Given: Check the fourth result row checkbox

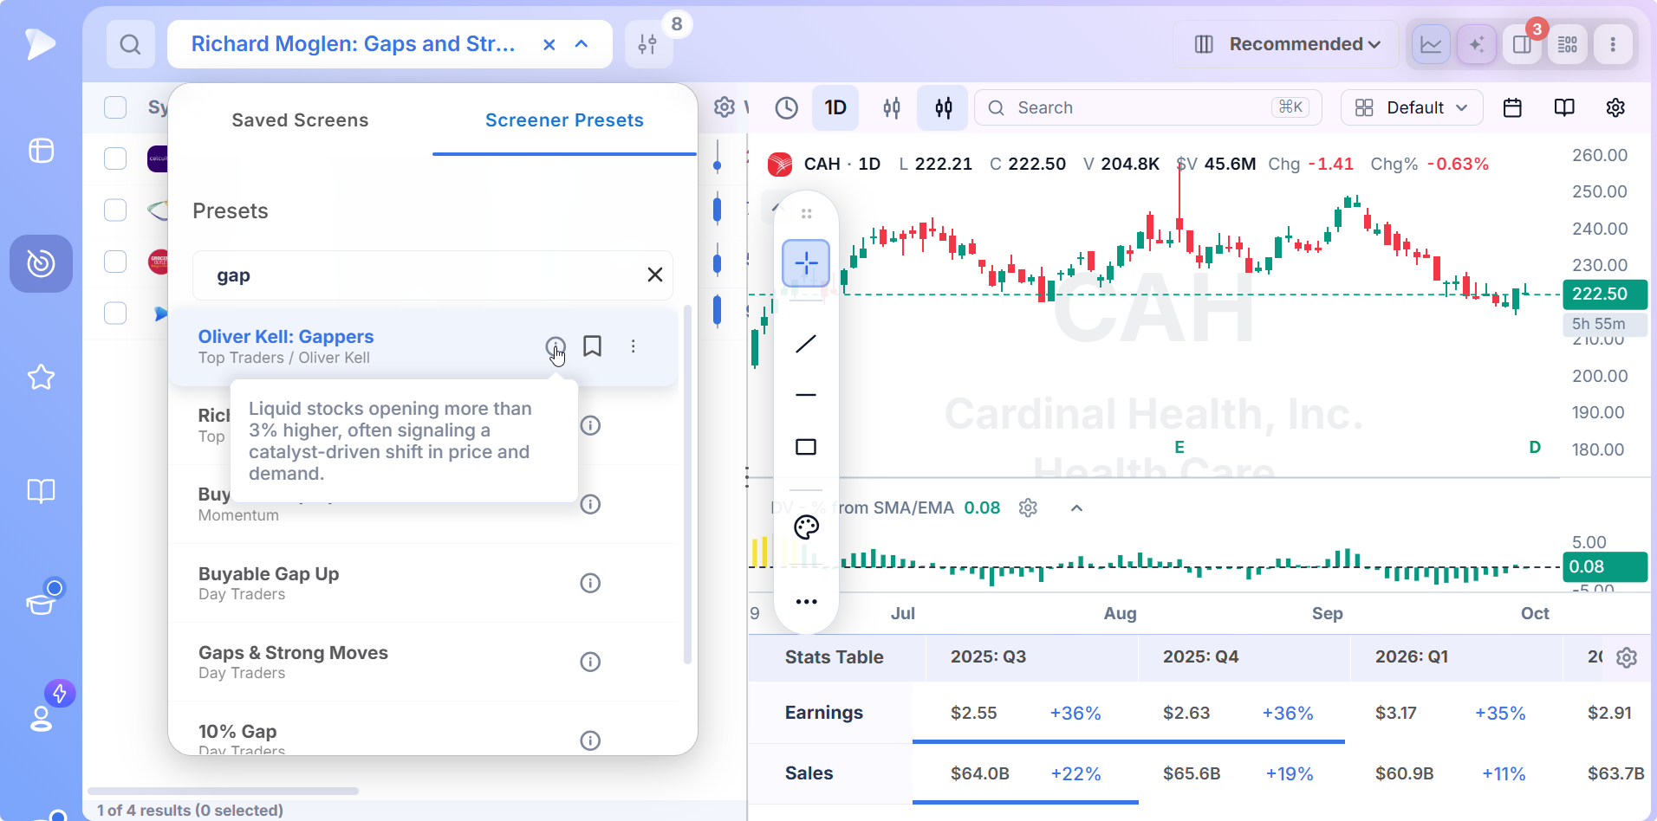Looking at the screenshot, I should pos(115,313).
